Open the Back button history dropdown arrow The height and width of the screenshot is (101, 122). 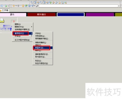(16, 6)
